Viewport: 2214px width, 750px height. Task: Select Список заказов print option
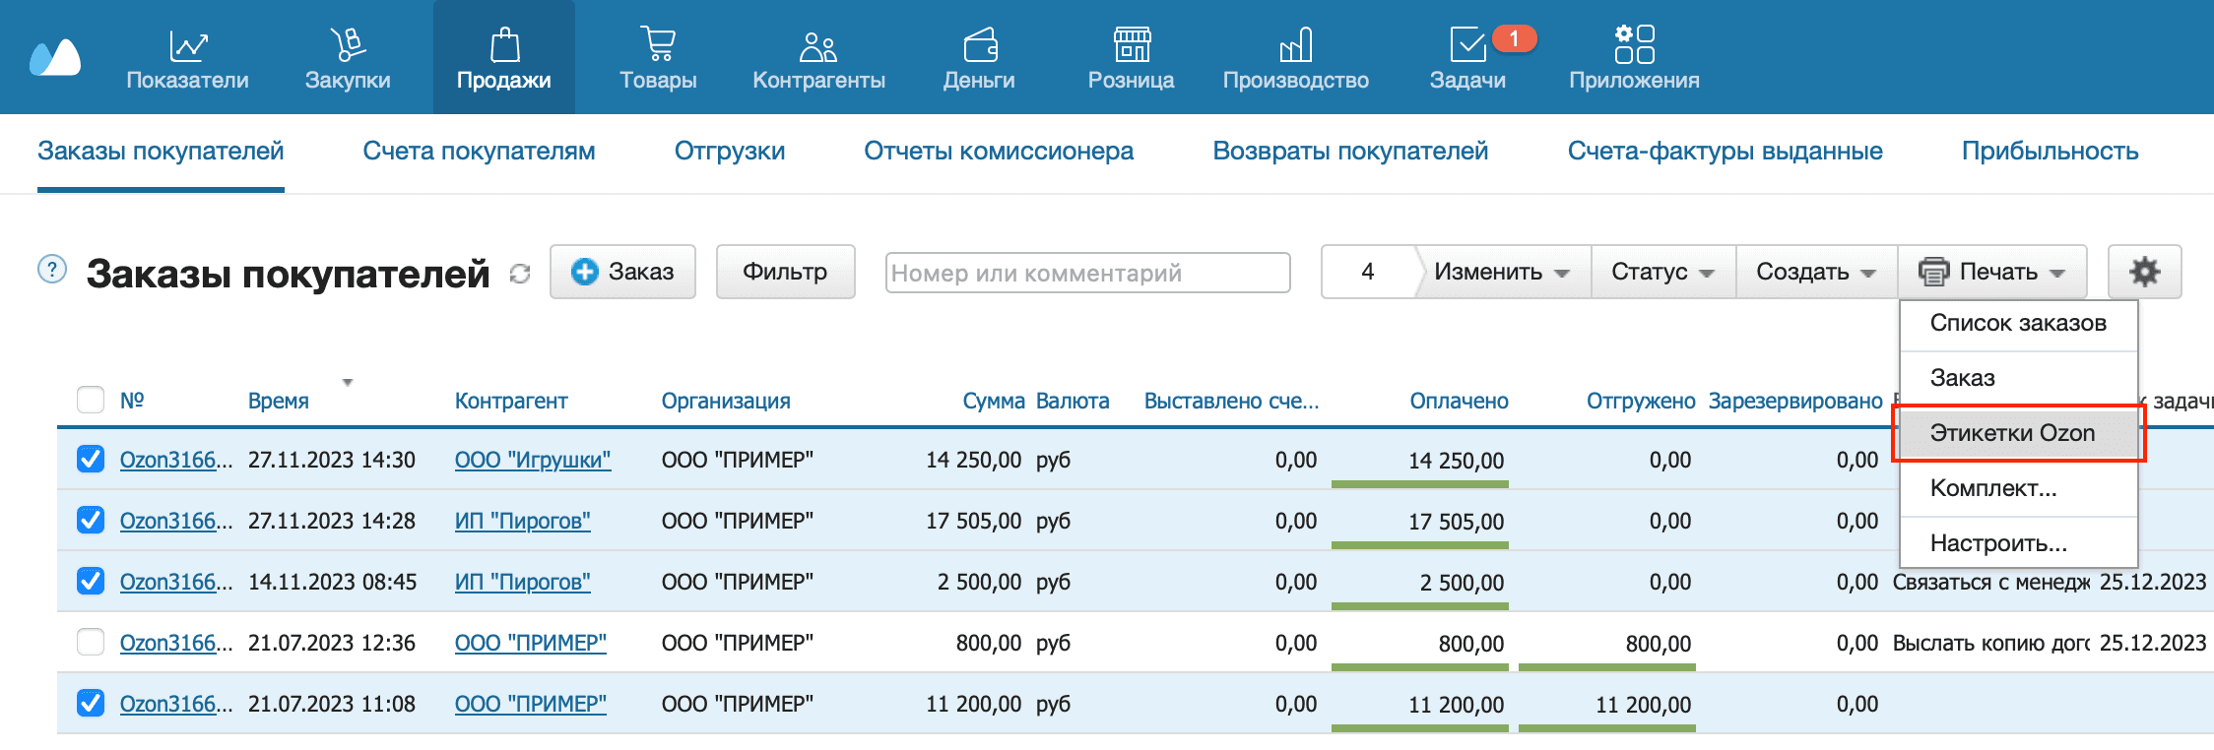tap(2018, 323)
